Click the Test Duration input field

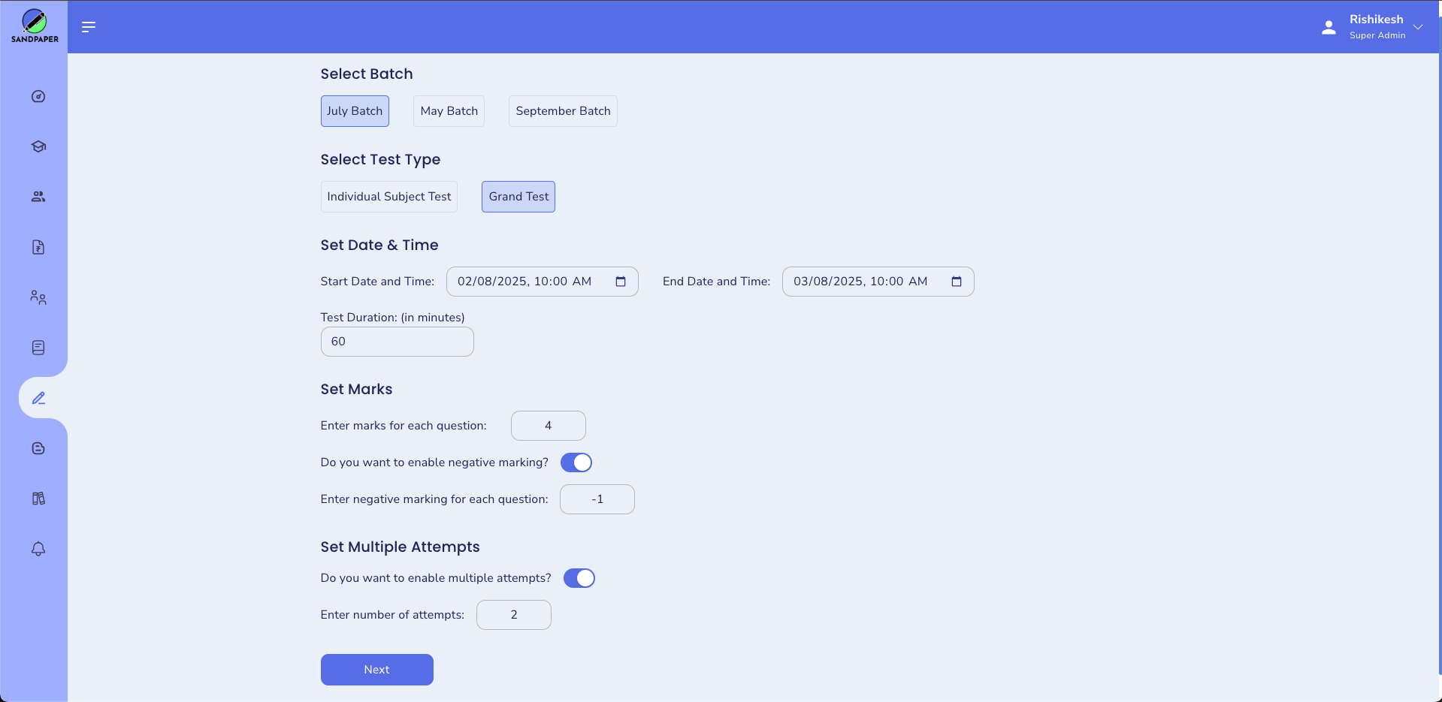coord(397,341)
